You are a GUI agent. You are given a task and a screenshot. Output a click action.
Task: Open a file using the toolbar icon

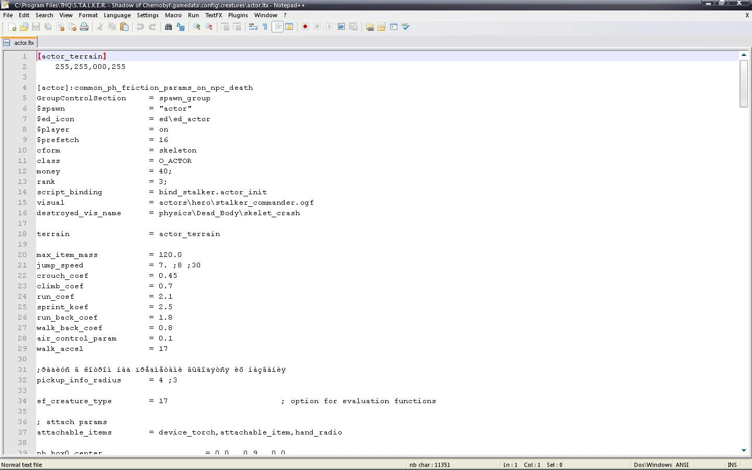click(x=24, y=27)
